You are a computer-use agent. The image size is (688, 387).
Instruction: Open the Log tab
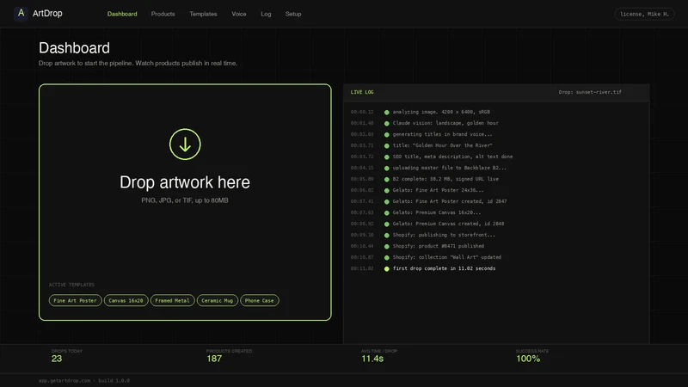[x=266, y=14]
